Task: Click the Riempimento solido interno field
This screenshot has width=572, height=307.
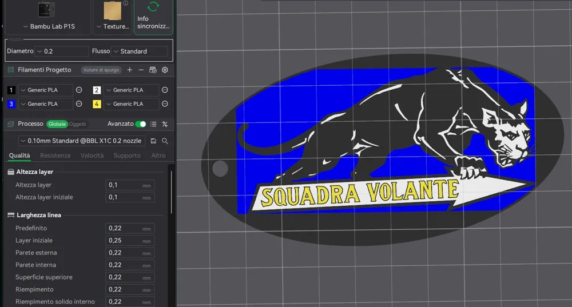Action: [130, 302]
